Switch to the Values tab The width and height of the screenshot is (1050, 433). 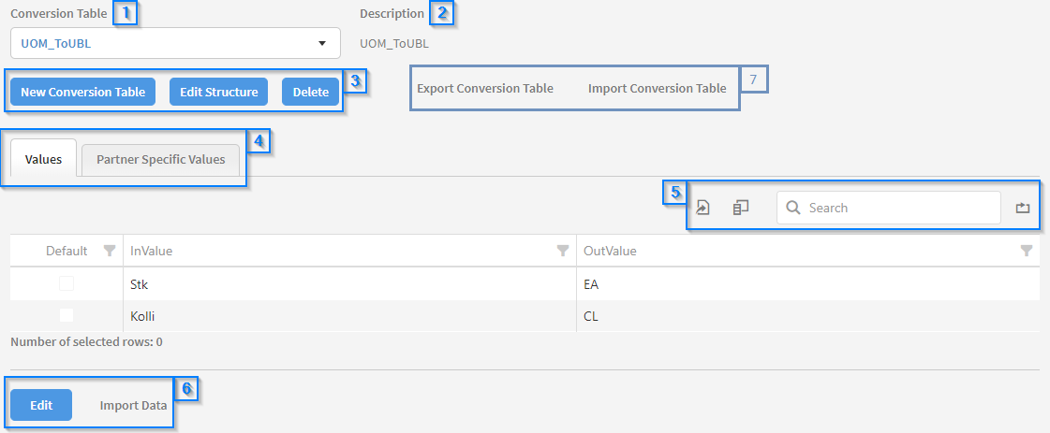tap(44, 159)
